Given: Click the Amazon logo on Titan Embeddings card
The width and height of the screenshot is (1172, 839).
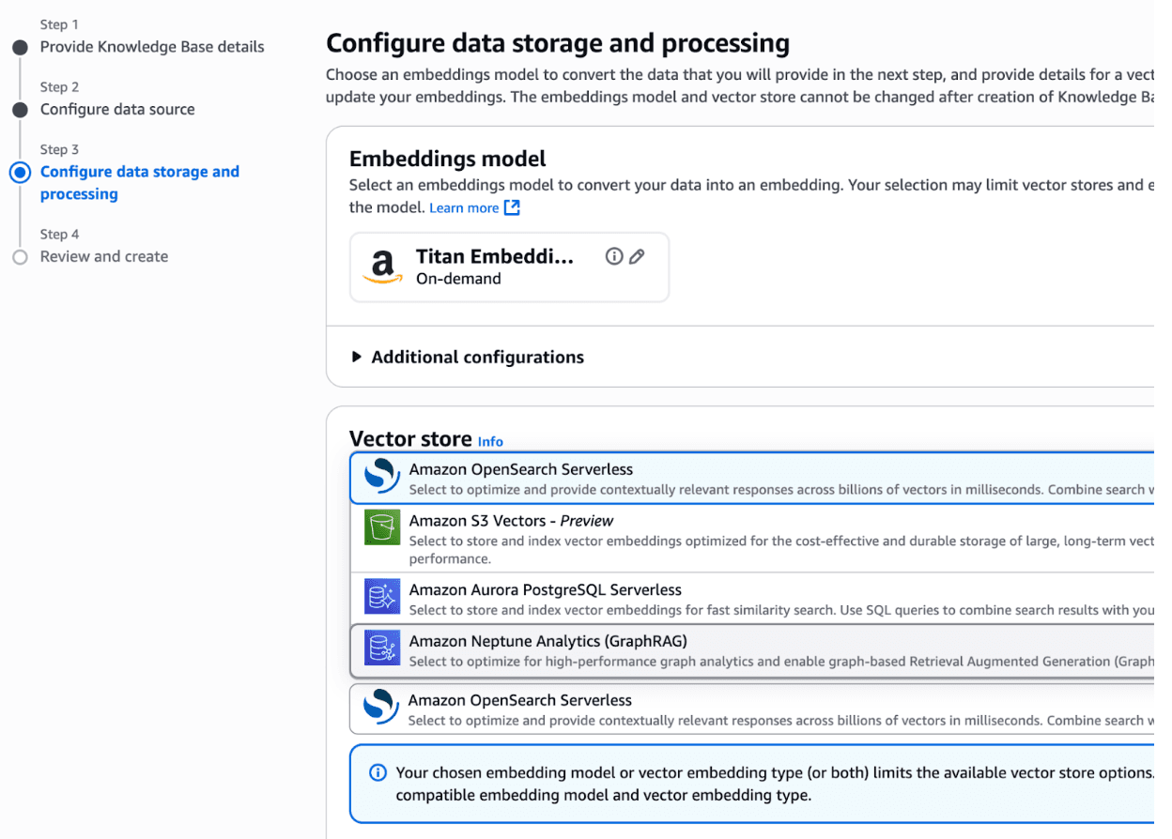Looking at the screenshot, I should [381, 267].
